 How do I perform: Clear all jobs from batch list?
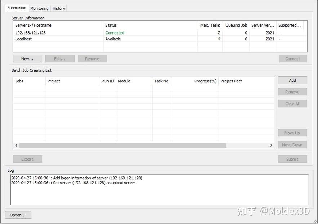coord(292,103)
